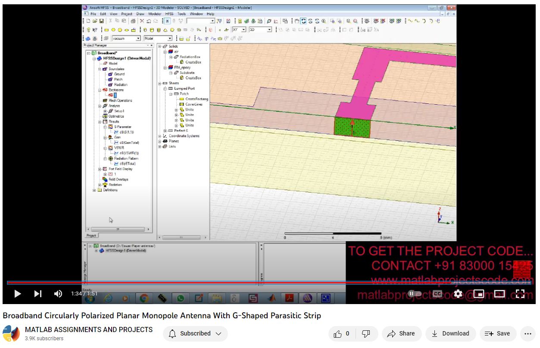540x348 pixels.
Task: Open Subscribed notification dropdown
Action: (195, 333)
